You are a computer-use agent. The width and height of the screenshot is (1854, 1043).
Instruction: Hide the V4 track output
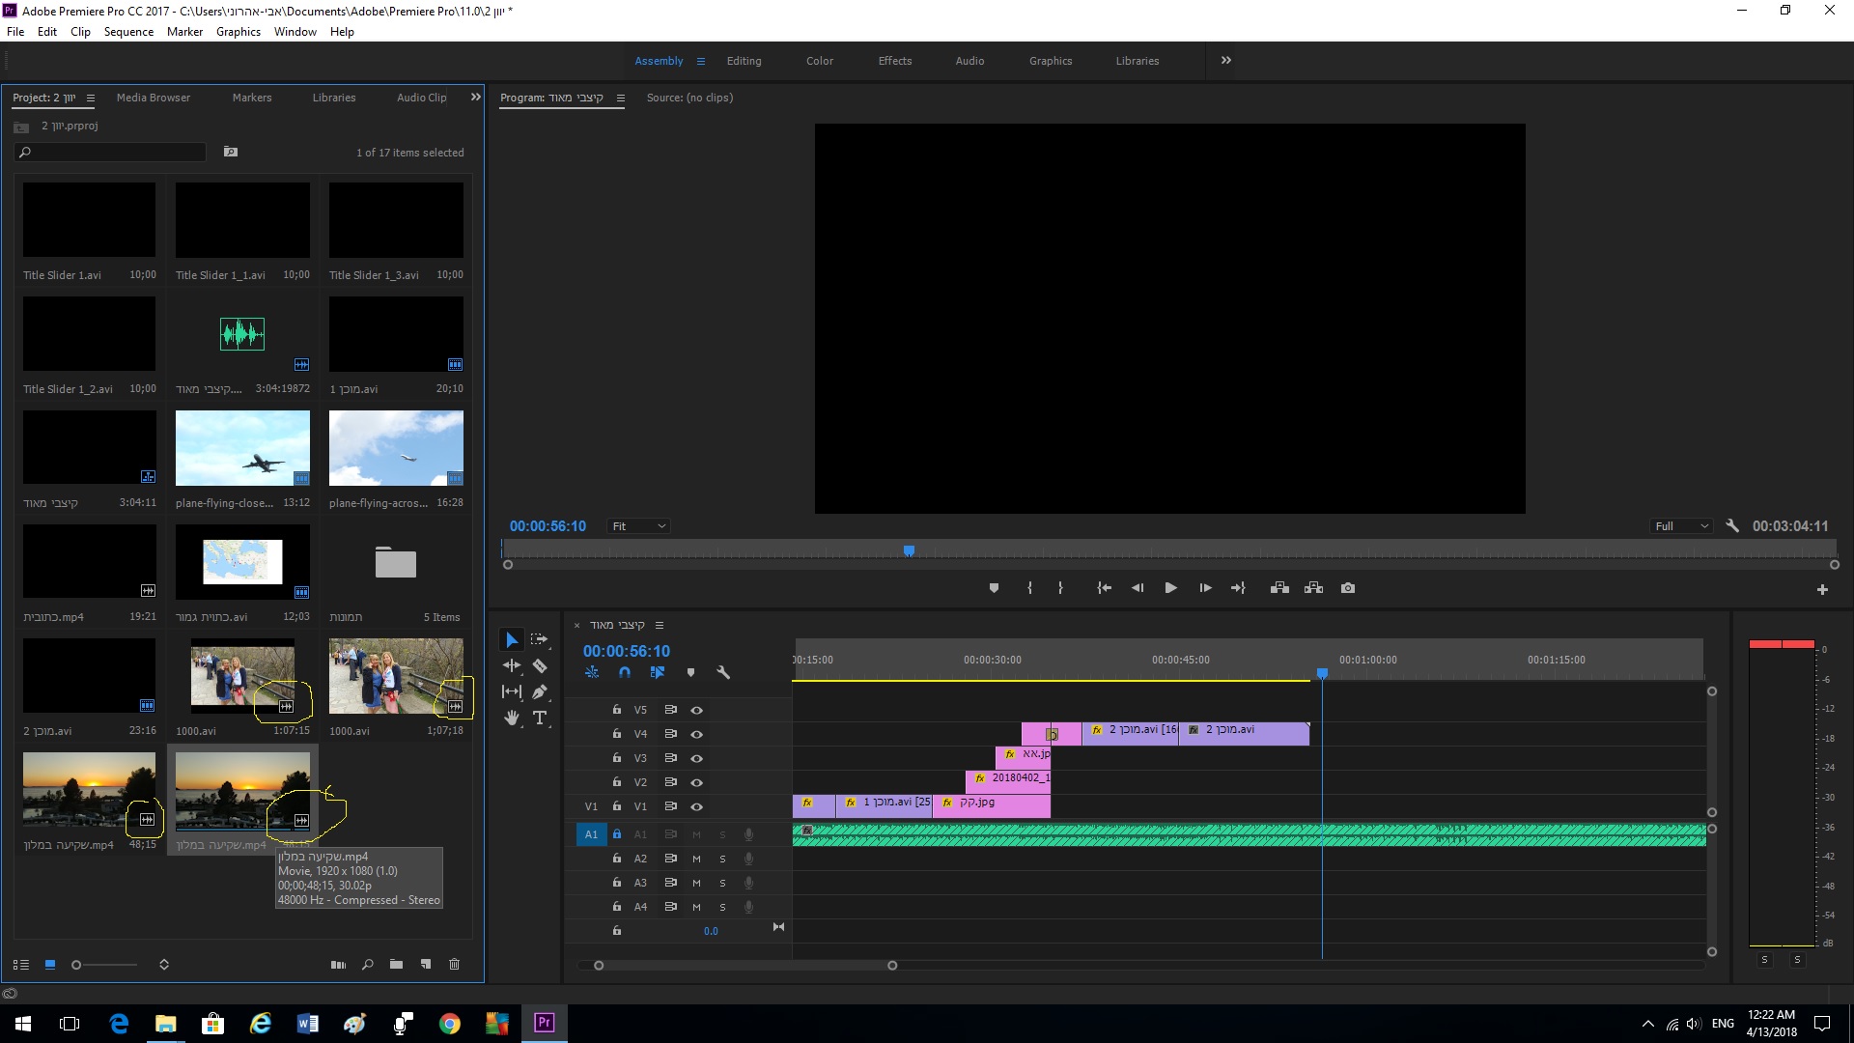tap(696, 734)
